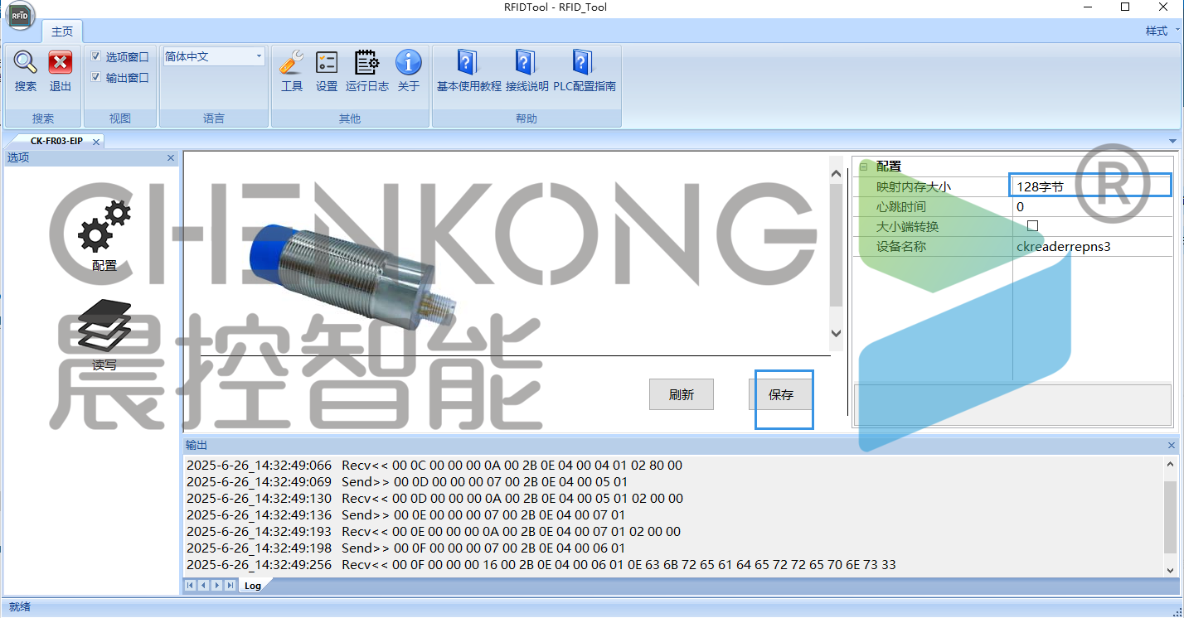The image size is (1184, 618).
Task: Collapse the 配置 property group
Action: (x=863, y=167)
